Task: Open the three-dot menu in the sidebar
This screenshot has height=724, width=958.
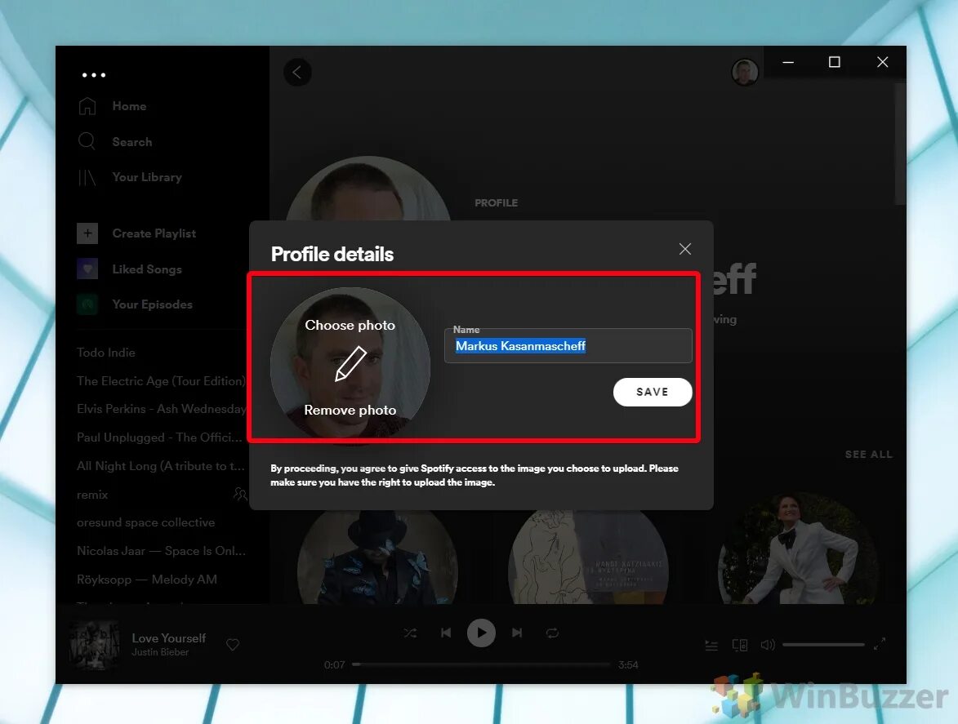Action: click(x=94, y=75)
